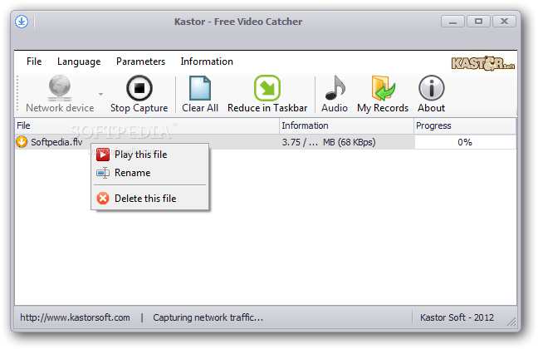Open the Parameters menu
Image resolution: width=538 pixels, height=349 pixels.
140,61
